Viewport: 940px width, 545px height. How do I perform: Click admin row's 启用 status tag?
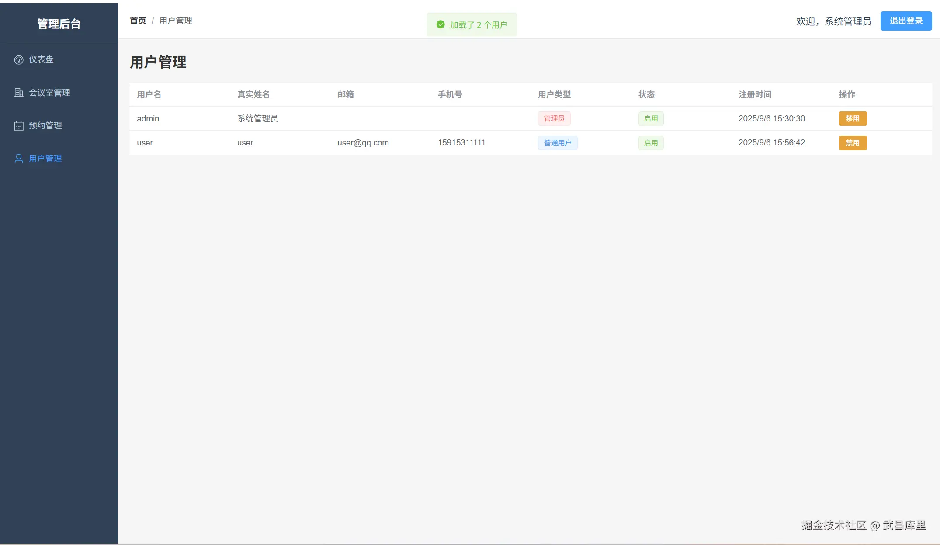pos(651,118)
